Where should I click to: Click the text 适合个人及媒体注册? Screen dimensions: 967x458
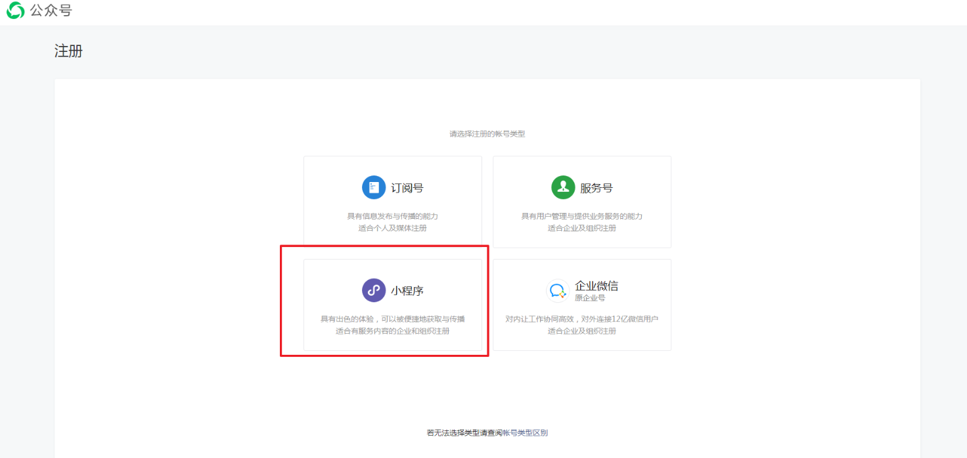tap(393, 228)
